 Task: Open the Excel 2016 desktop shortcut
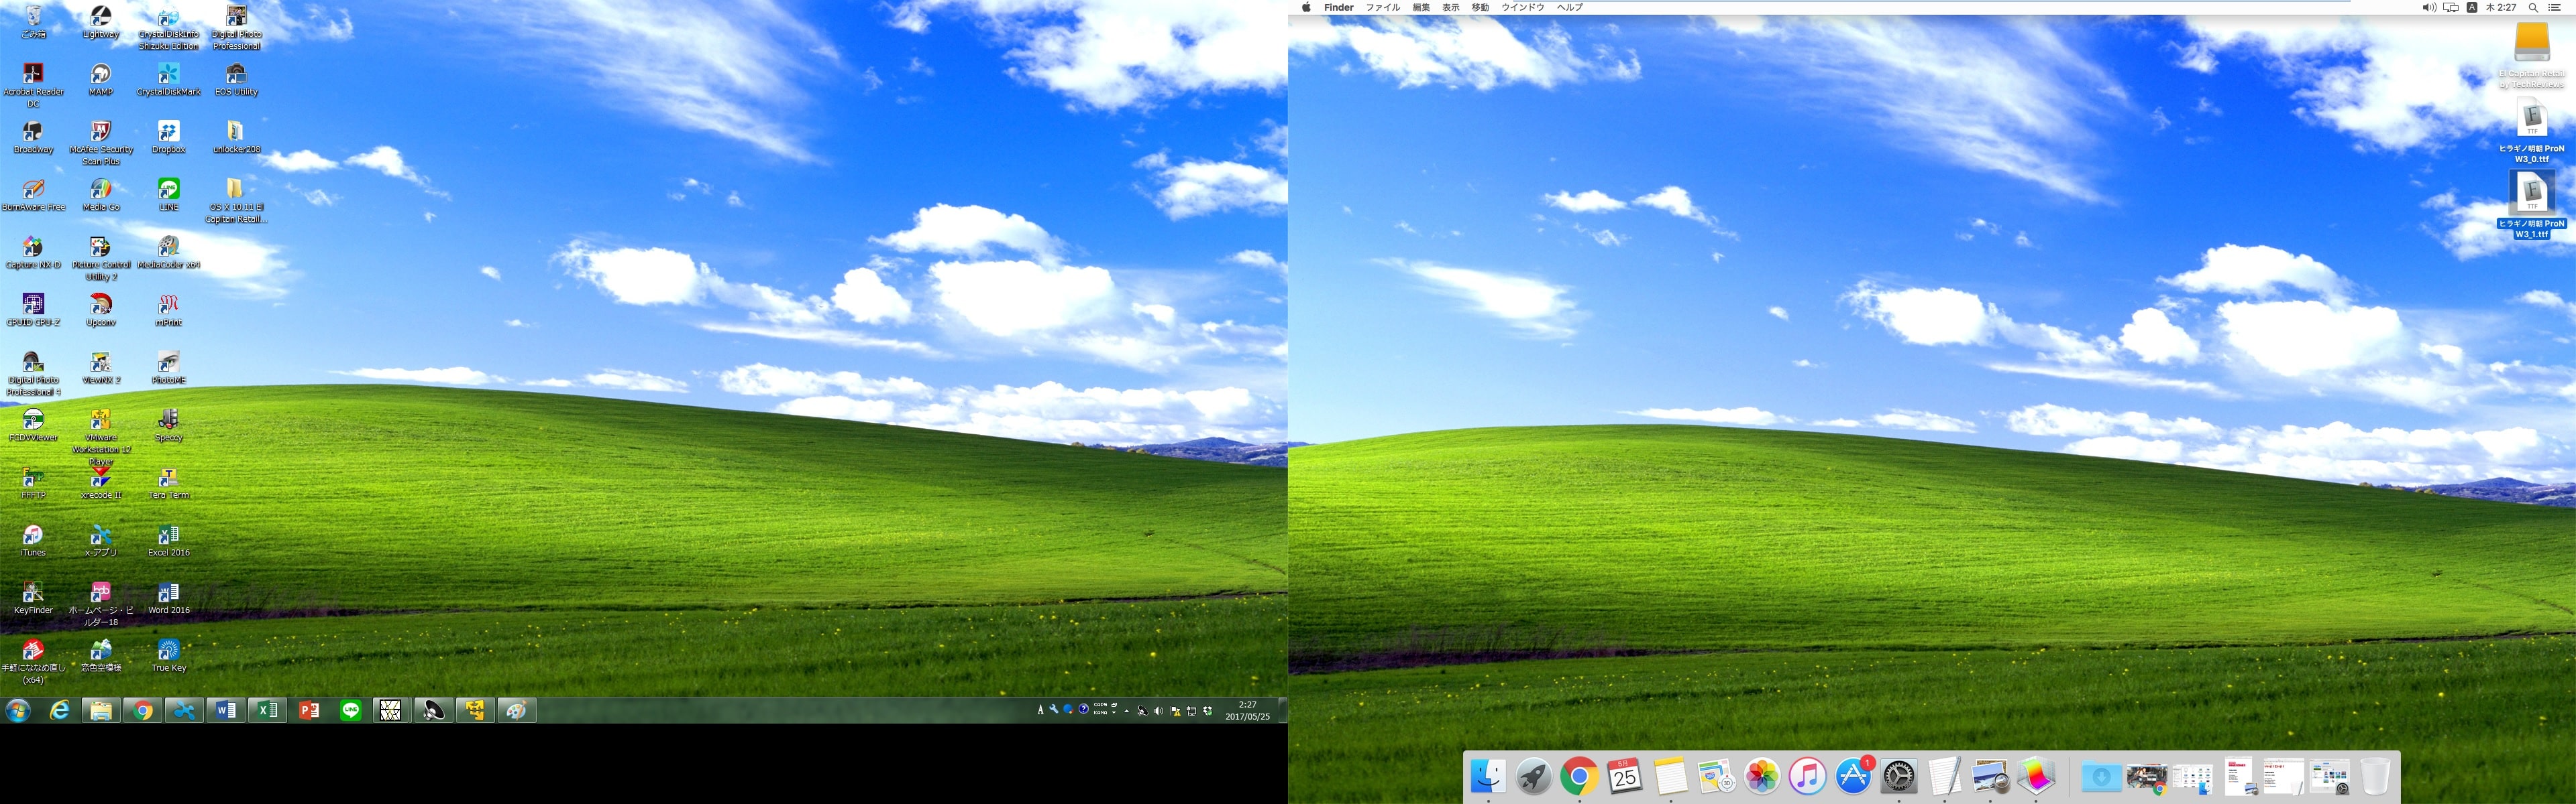169,541
